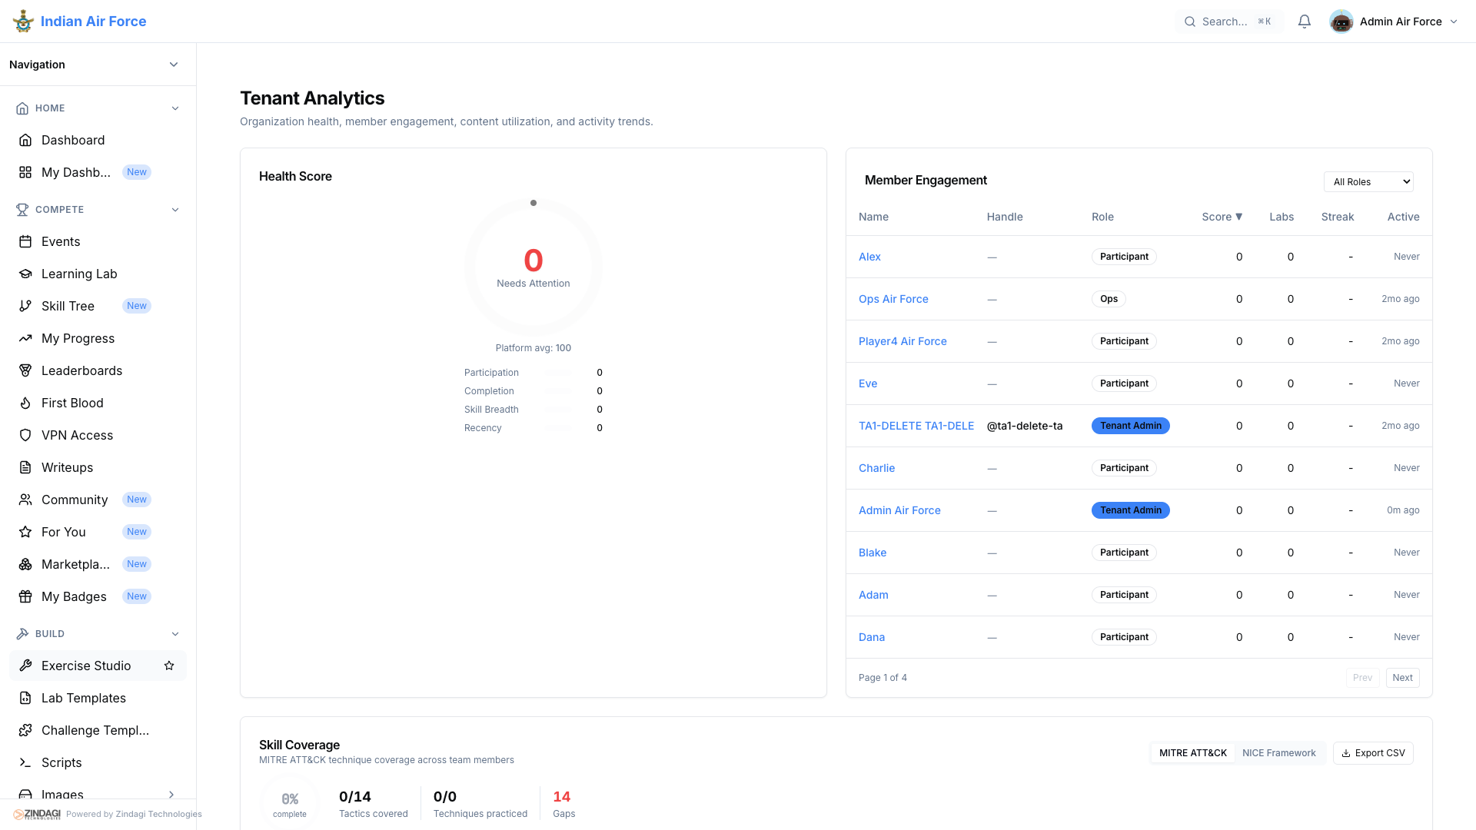
Task: Click the VPN Access shield icon
Action: point(25,435)
